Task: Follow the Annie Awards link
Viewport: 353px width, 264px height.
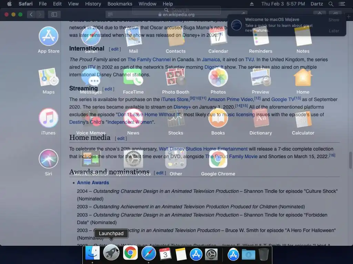Action: pyautogui.click(x=93, y=183)
